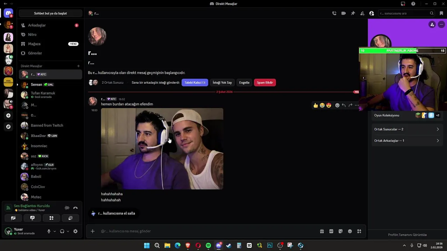447x251 pixels.
Task: React with the heart-eyes emoji on the message
Action: pyautogui.click(x=329, y=105)
